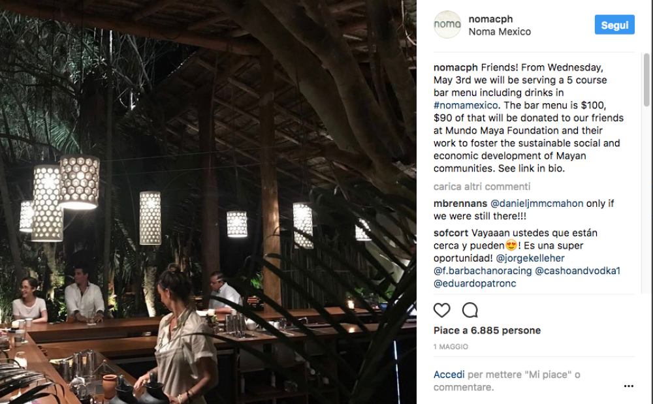Click the @f.barbachanoracing mention
Viewport: 653px width, 404px height.
[483, 271]
